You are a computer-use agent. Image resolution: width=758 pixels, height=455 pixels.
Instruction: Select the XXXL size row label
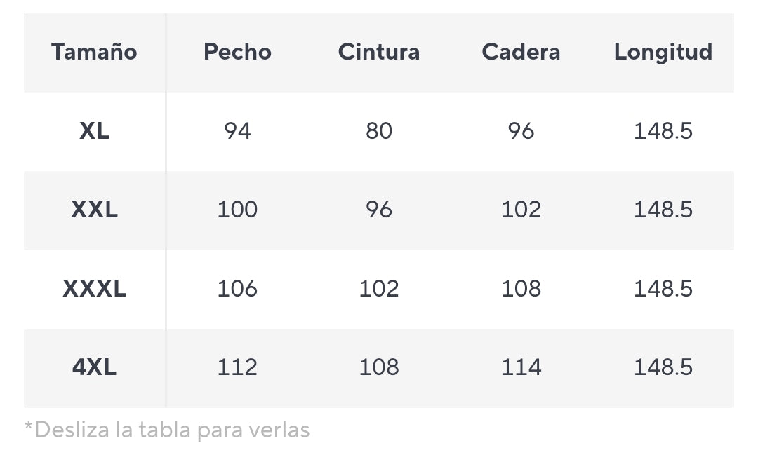[x=94, y=289]
